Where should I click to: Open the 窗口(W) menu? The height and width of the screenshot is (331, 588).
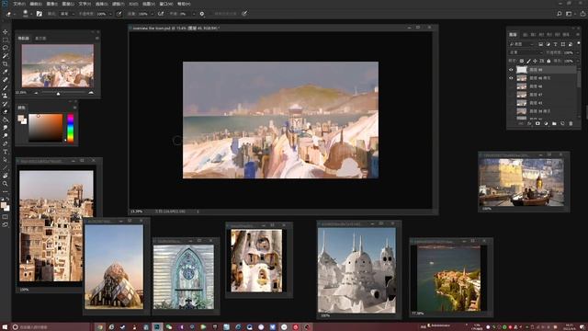coord(166,4)
